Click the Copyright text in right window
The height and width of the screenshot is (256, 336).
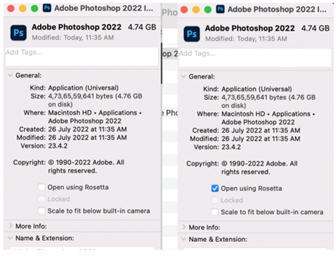tap(260, 168)
